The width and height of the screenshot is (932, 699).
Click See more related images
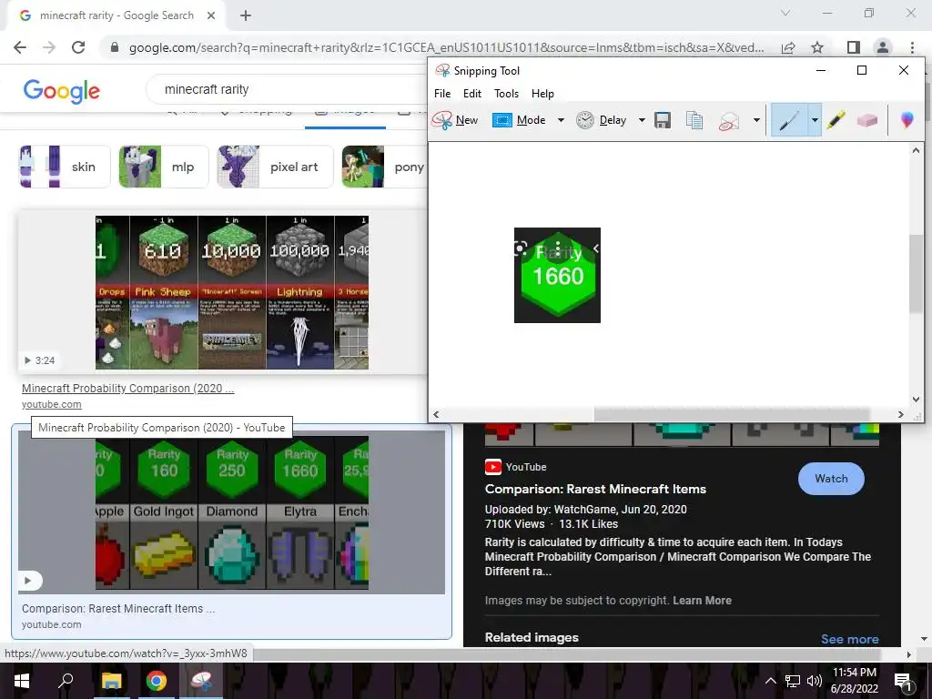tap(849, 639)
